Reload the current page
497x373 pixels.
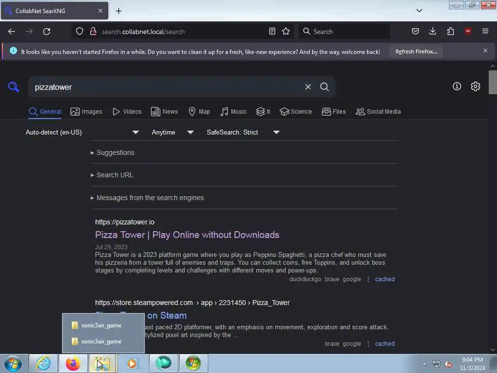tap(47, 32)
